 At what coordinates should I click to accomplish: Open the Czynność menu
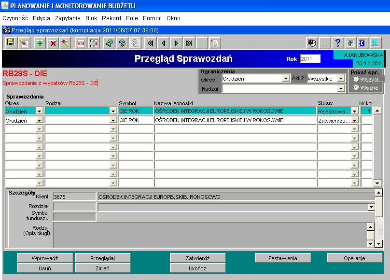(x=15, y=18)
